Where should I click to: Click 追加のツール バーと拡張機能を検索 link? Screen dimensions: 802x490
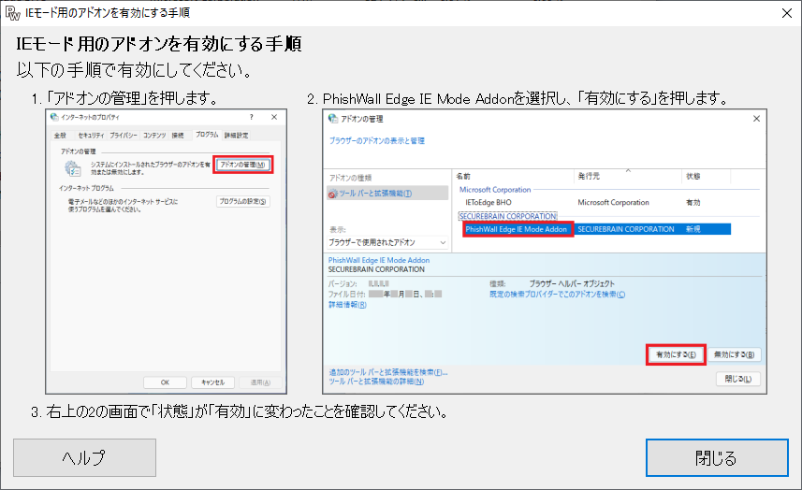[387, 372]
